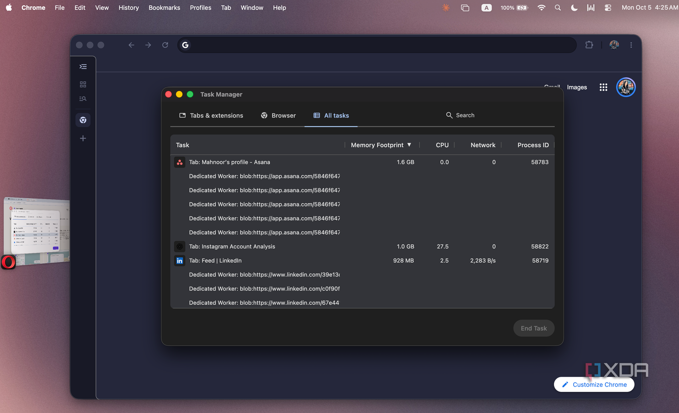Toggle the vertical tabs sidebar collapse icon
Image resolution: width=679 pixels, height=413 pixels.
click(83, 67)
